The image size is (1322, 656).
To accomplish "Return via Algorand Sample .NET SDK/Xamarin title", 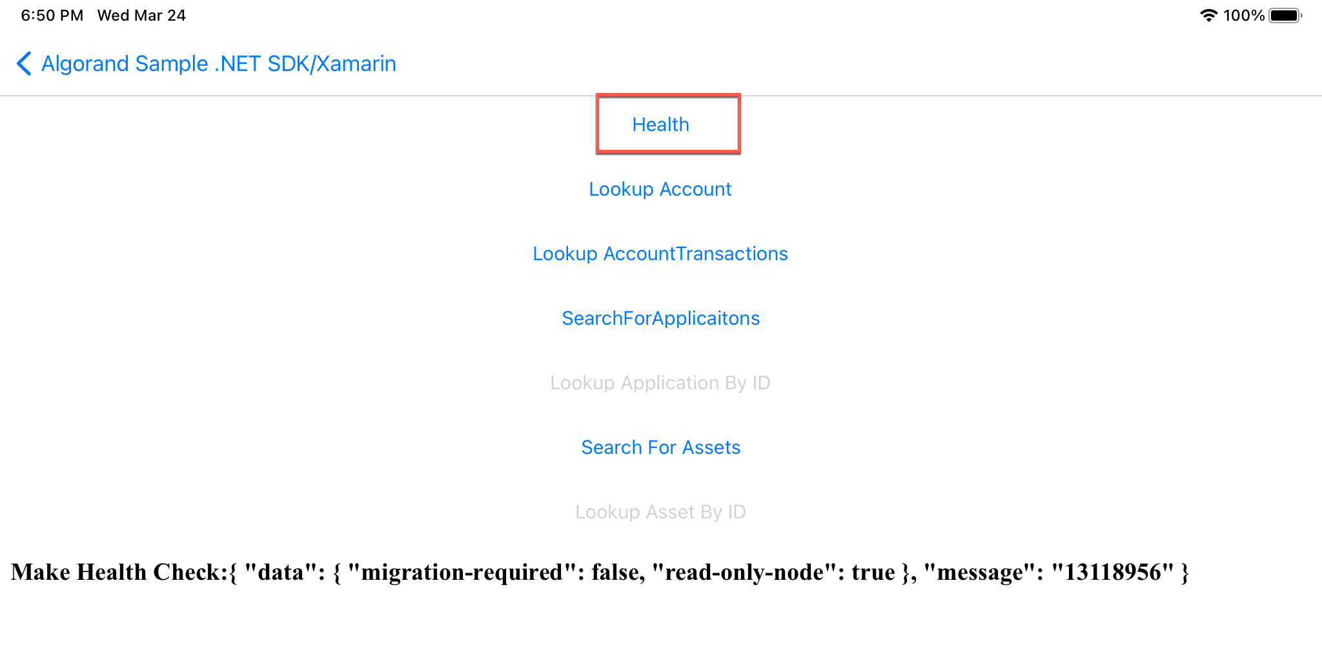I will point(219,64).
